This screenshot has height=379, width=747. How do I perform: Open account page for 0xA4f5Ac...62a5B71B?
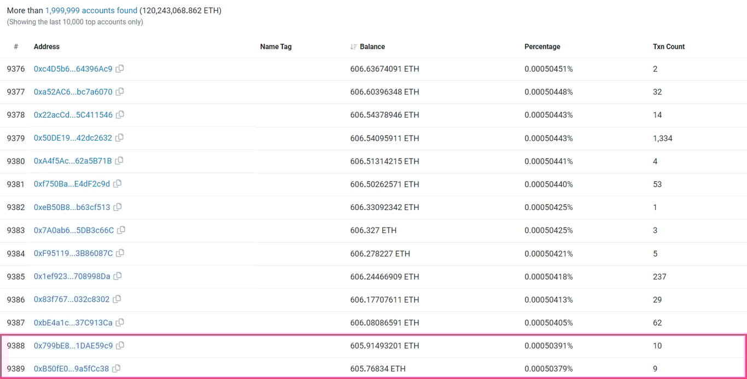[73, 161]
